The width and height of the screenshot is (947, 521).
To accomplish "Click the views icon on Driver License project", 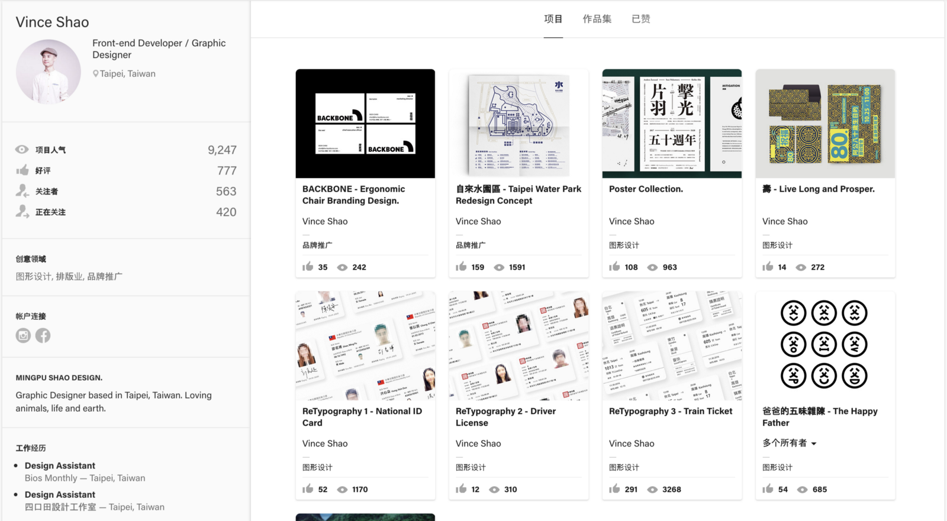I will (x=494, y=490).
